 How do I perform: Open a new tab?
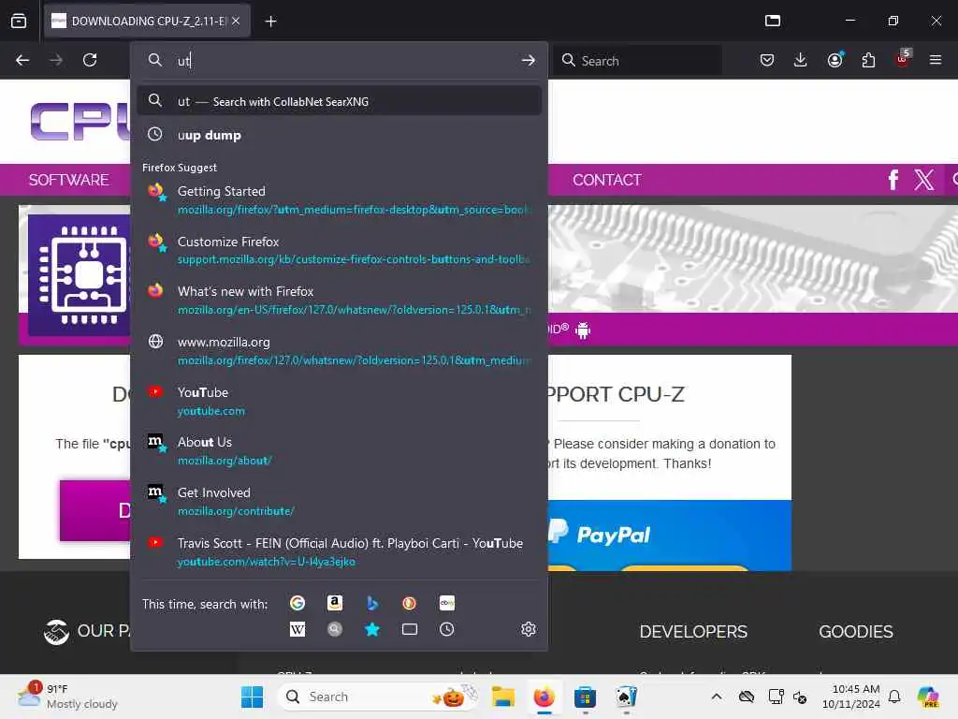[270, 22]
